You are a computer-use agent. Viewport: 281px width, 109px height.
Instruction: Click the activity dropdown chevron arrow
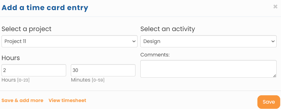273,41
